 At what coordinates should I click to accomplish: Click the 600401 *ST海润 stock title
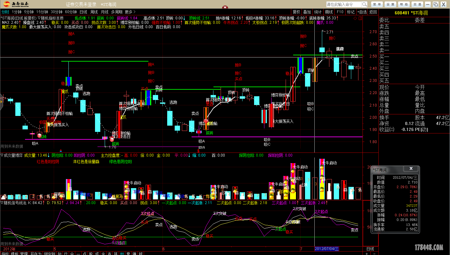pos(411,13)
